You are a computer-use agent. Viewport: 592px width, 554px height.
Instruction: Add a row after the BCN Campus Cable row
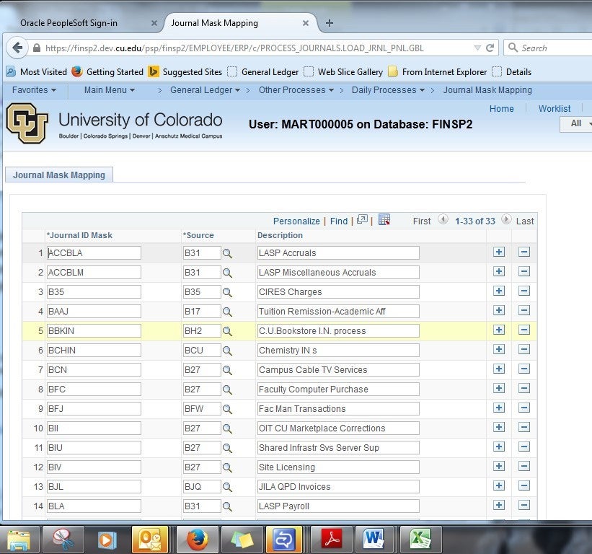click(499, 369)
